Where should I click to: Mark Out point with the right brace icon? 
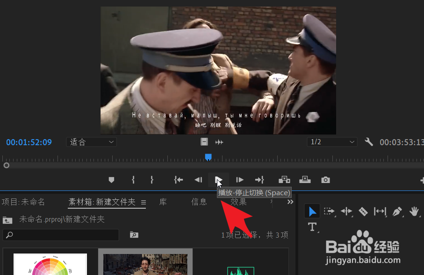[152, 180]
